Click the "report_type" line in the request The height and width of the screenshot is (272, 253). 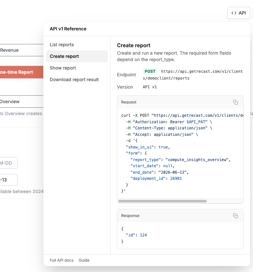[x=180, y=159]
